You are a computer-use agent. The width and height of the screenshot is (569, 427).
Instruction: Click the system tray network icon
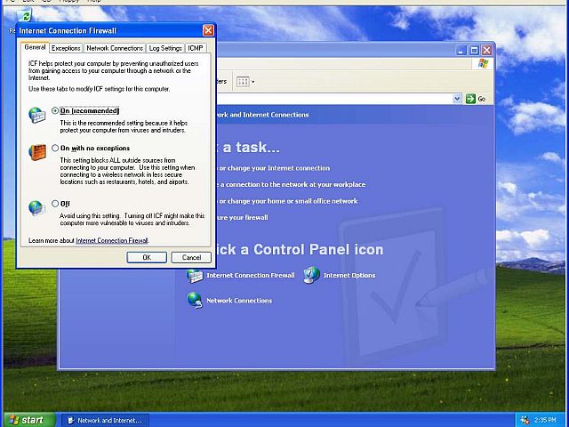(525, 420)
